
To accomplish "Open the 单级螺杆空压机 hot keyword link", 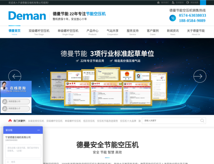I will pos(73,121).
